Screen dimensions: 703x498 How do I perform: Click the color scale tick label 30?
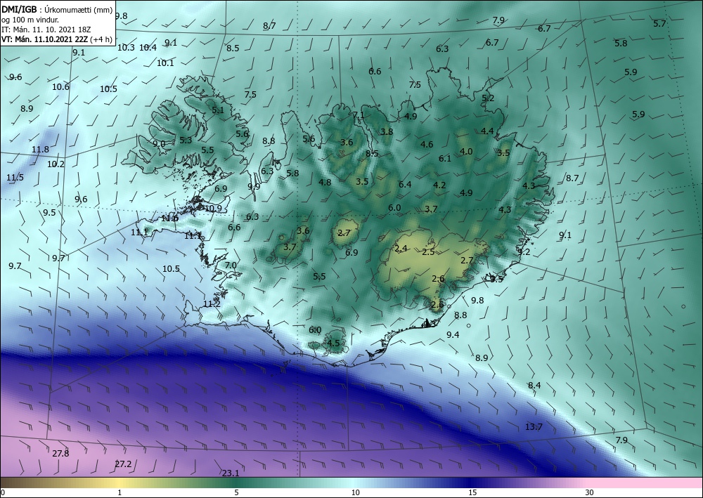tap(590, 492)
